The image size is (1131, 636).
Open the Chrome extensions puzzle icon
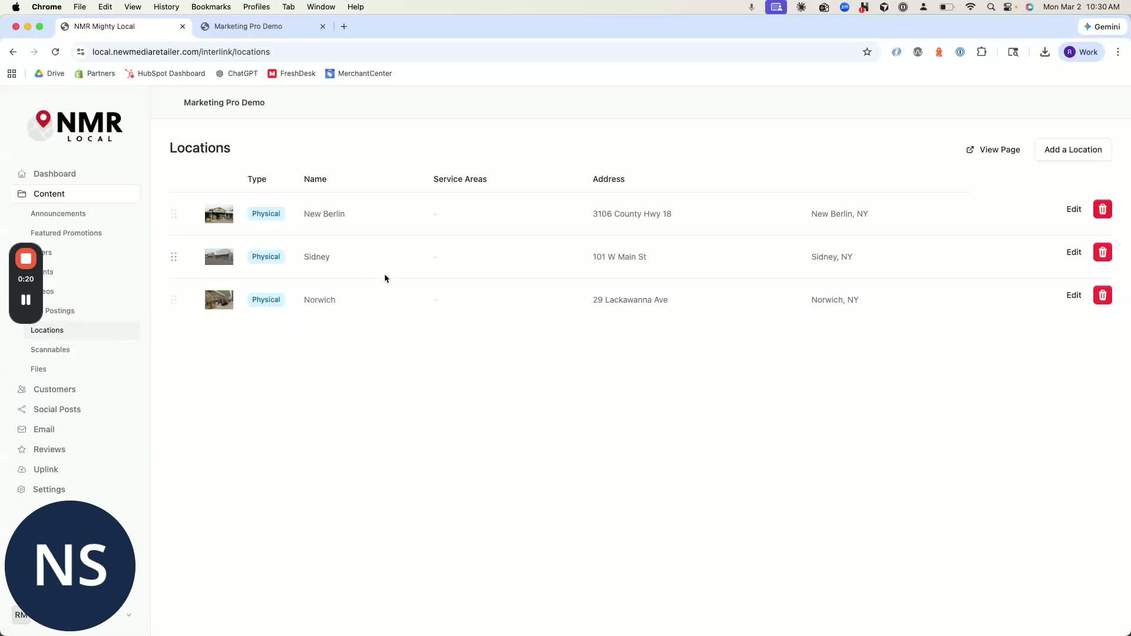coord(981,52)
